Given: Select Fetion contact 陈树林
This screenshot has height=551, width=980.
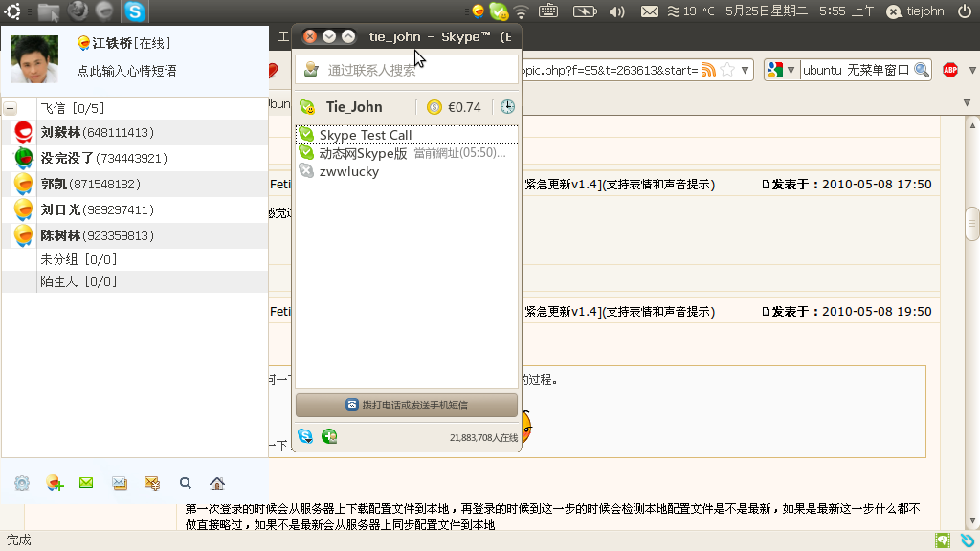Looking at the screenshot, I should coord(135,235).
